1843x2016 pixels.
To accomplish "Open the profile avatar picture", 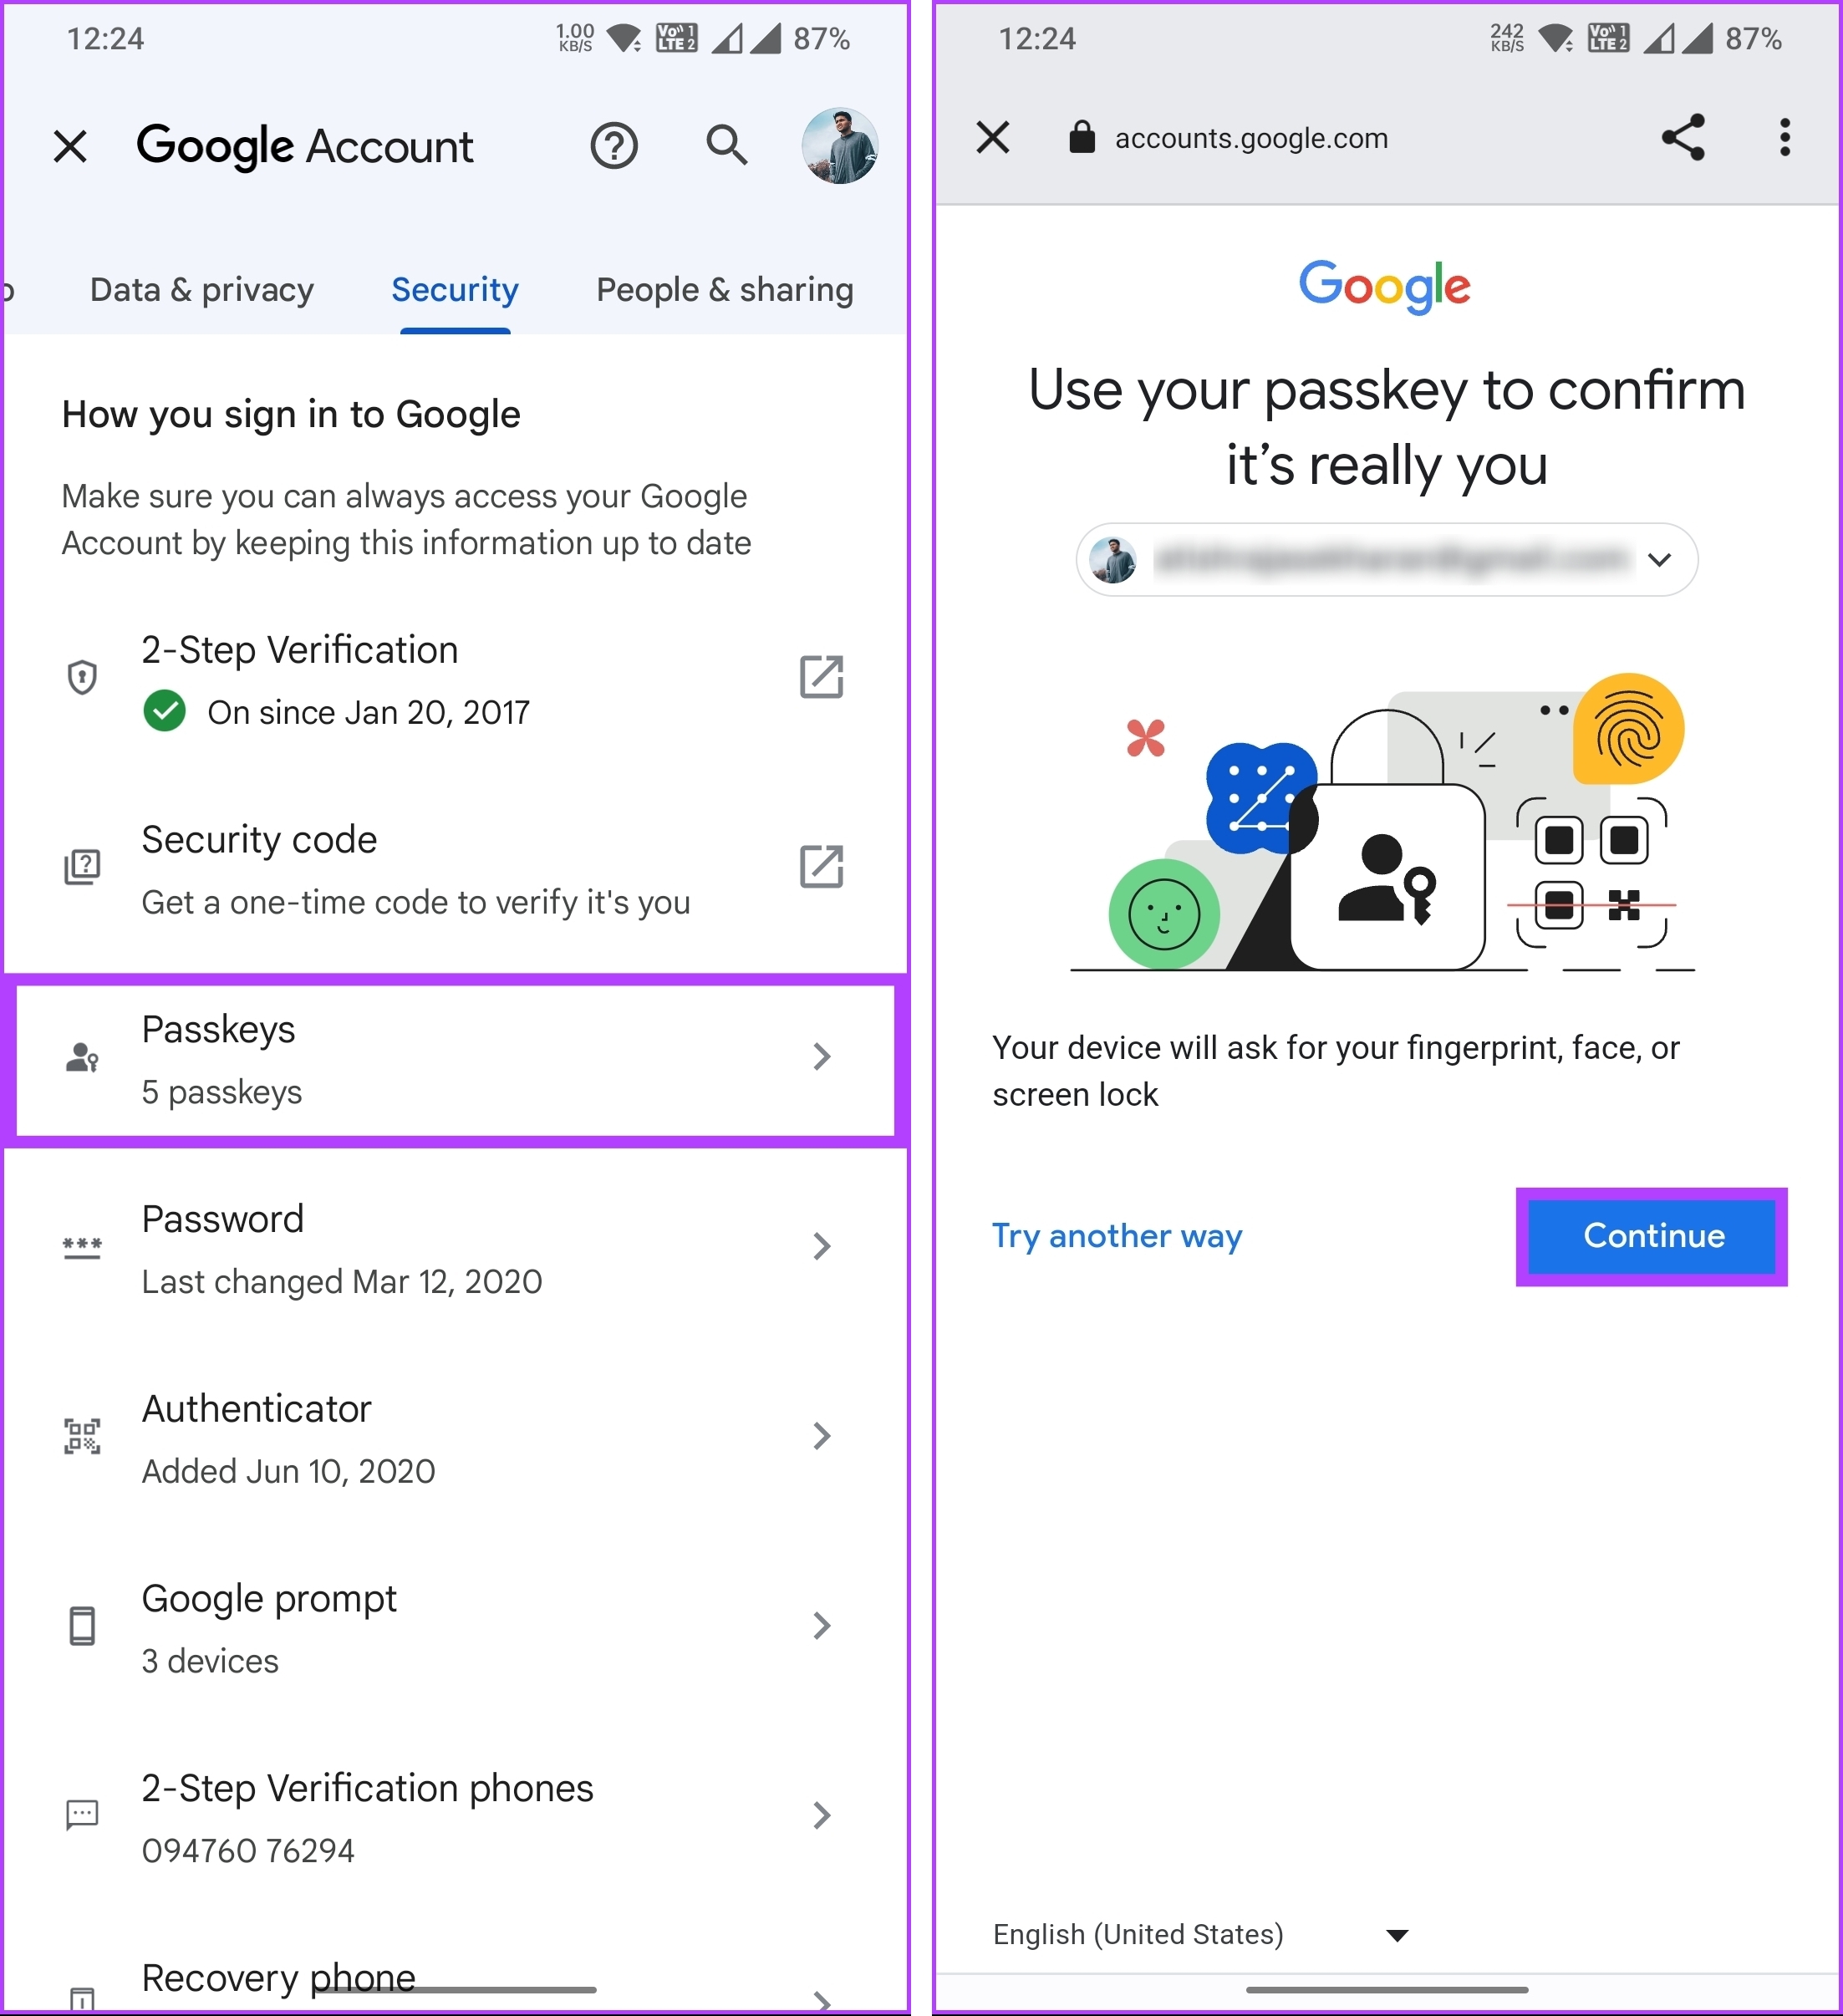I will click(x=840, y=146).
